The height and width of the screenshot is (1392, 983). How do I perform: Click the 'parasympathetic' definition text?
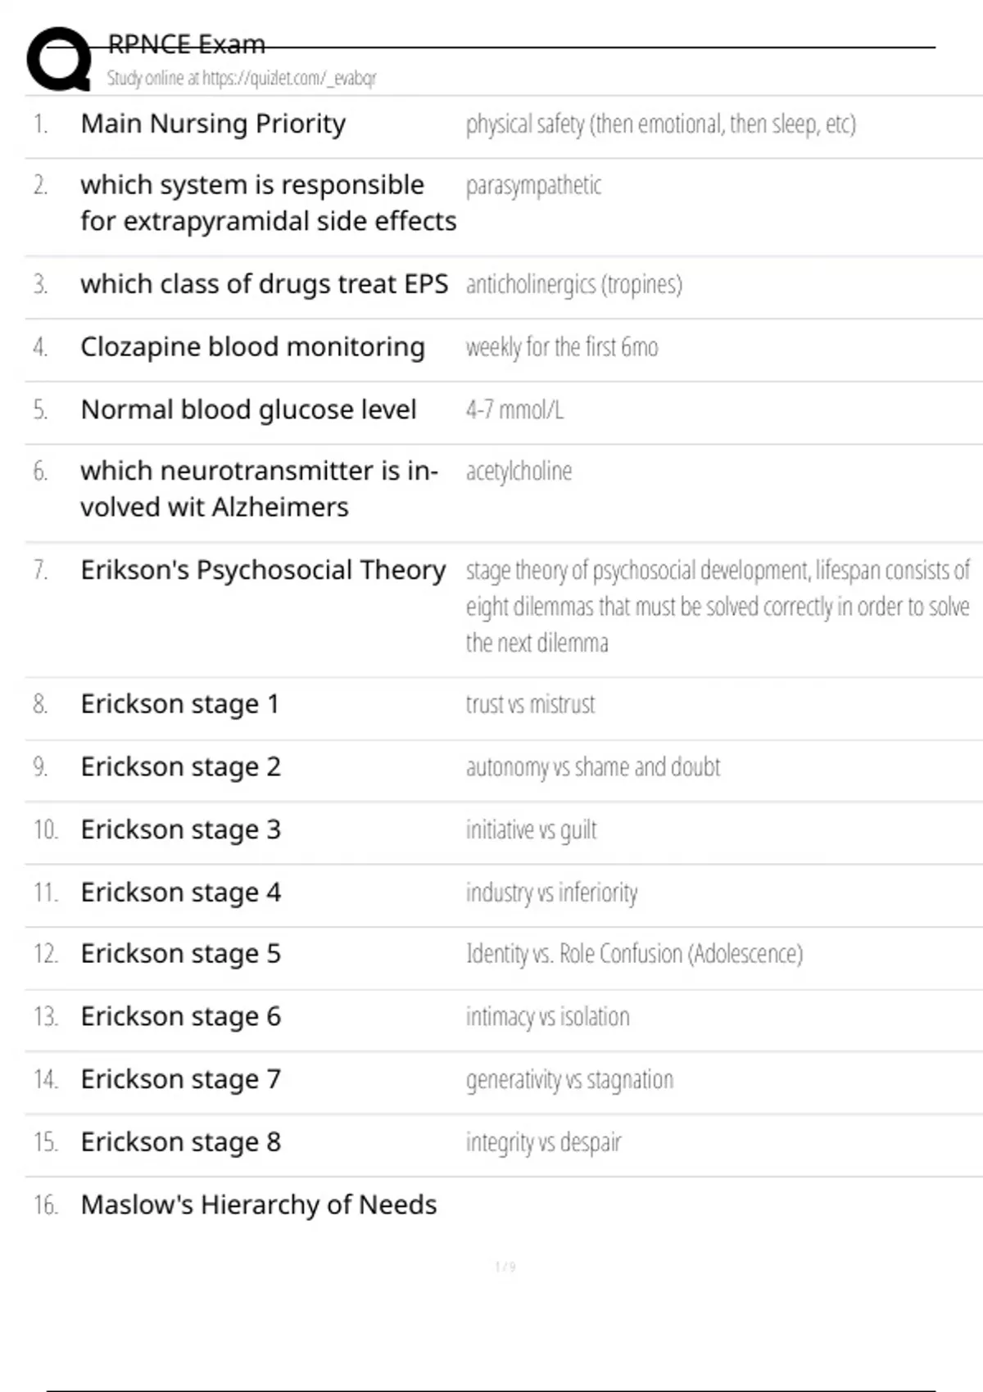tap(533, 186)
